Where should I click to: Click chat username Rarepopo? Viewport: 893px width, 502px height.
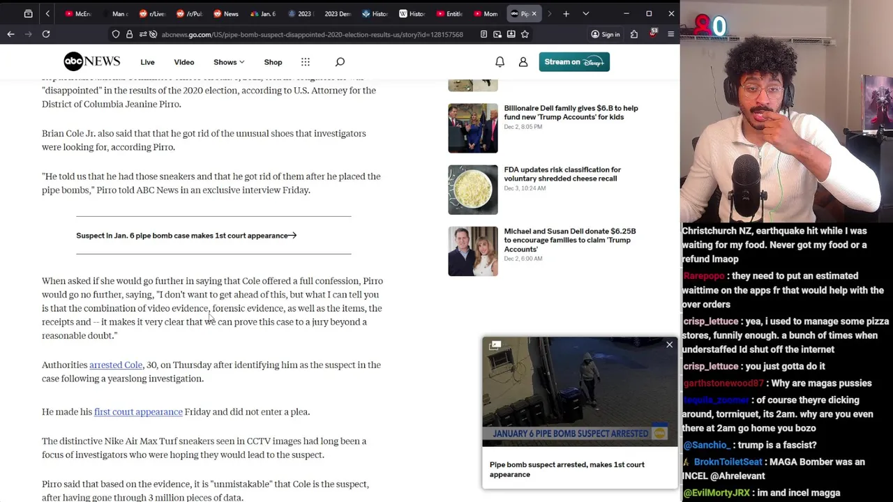[704, 276]
